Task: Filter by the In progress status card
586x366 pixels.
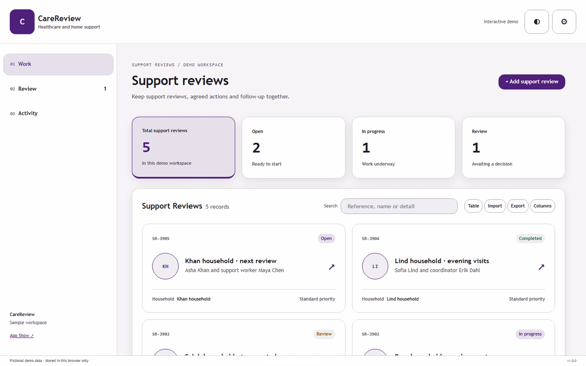Action: tap(404, 147)
